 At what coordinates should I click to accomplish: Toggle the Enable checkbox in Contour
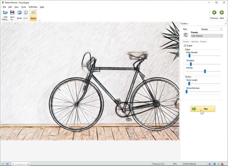point(185,46)
